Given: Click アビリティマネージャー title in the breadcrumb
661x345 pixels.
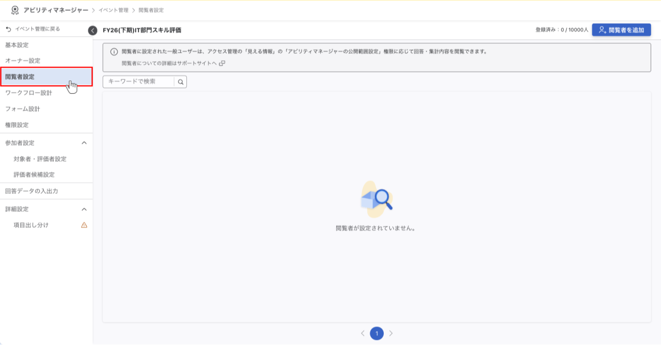Looking at the screenshot, I should tap(56, 10).
